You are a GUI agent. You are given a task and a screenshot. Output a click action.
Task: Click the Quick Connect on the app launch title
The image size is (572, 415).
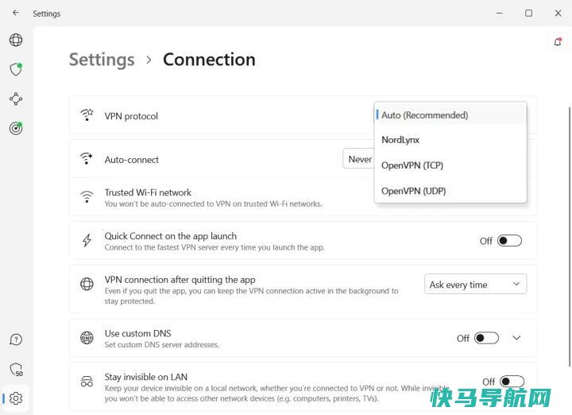[170, 236]
